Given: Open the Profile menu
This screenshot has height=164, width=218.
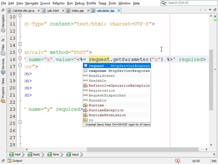Looking at the screenshot, I should point(91,3).
